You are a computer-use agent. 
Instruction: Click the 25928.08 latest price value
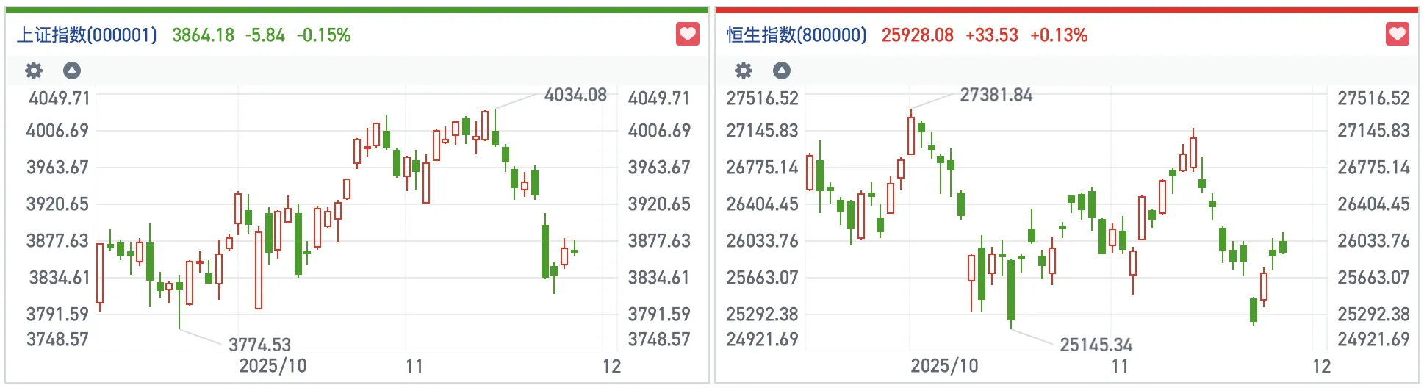click(x=917, y=35)
